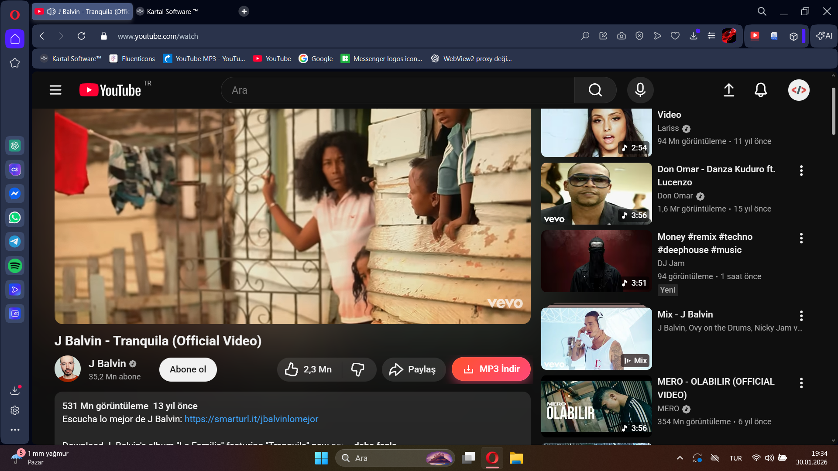Open ChatGPT in the Opera sidebar
This screenshot has width=838, height=471.
tap(15, 145)
